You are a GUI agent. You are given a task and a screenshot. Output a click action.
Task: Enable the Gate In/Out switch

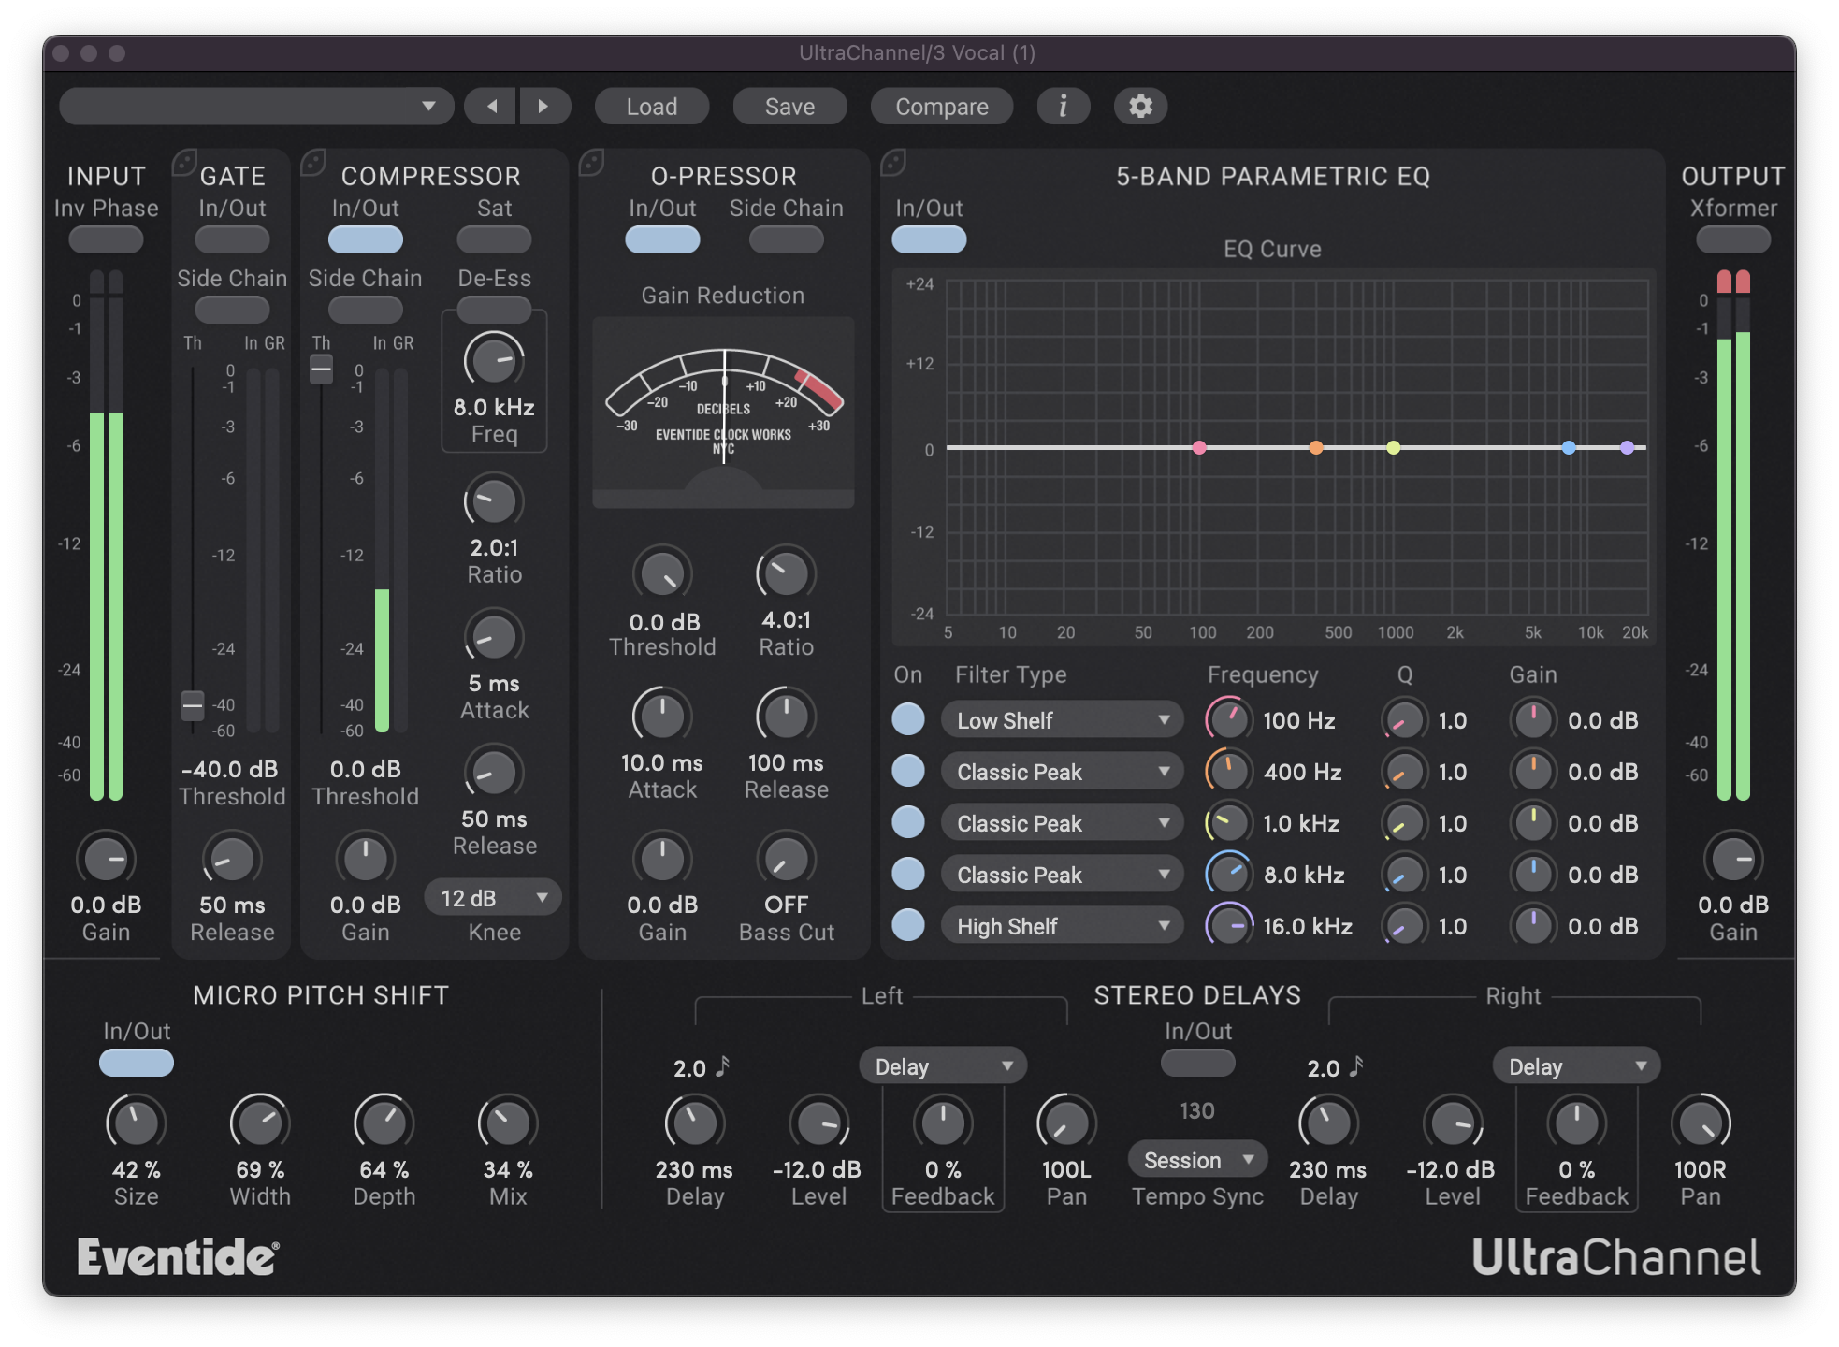[x=232, y=239]
